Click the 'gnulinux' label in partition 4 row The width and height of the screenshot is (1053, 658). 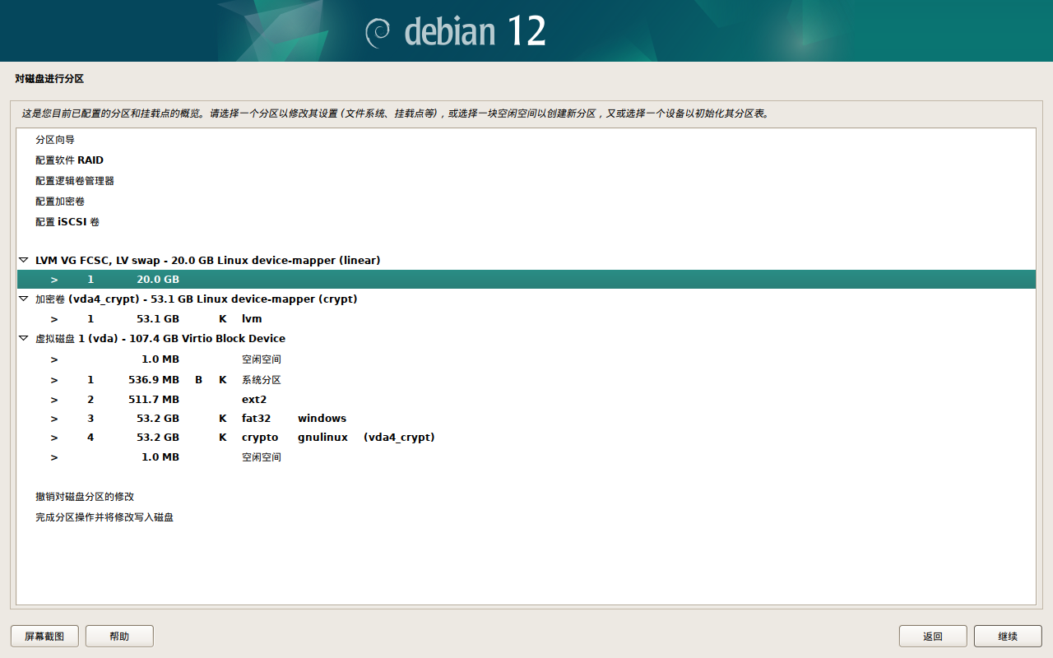tap(322, 438)
